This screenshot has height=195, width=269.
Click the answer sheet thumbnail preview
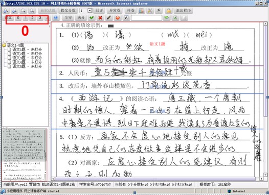click(x=25, y=155)
